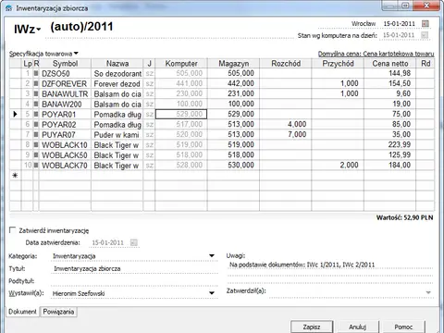The width and height of the screenshot is (444, 333).
Task: Click the R marker square for POYAR02 row
Action: 36,124
